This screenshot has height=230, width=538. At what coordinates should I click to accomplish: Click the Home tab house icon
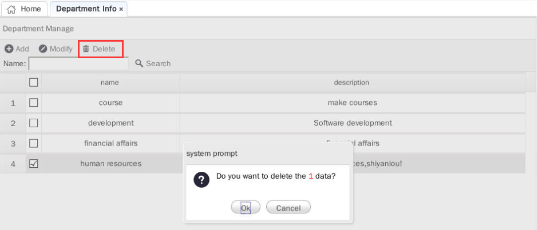tap(11, 9)
